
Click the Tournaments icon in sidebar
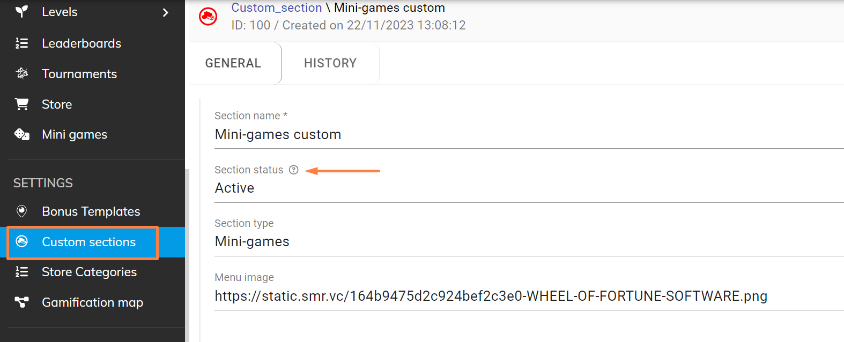(x=22, y=73)
